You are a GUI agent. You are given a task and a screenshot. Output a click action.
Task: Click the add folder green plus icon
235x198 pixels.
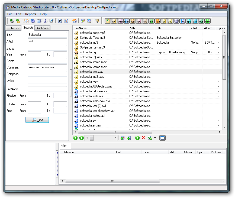[x=18, y=21]
